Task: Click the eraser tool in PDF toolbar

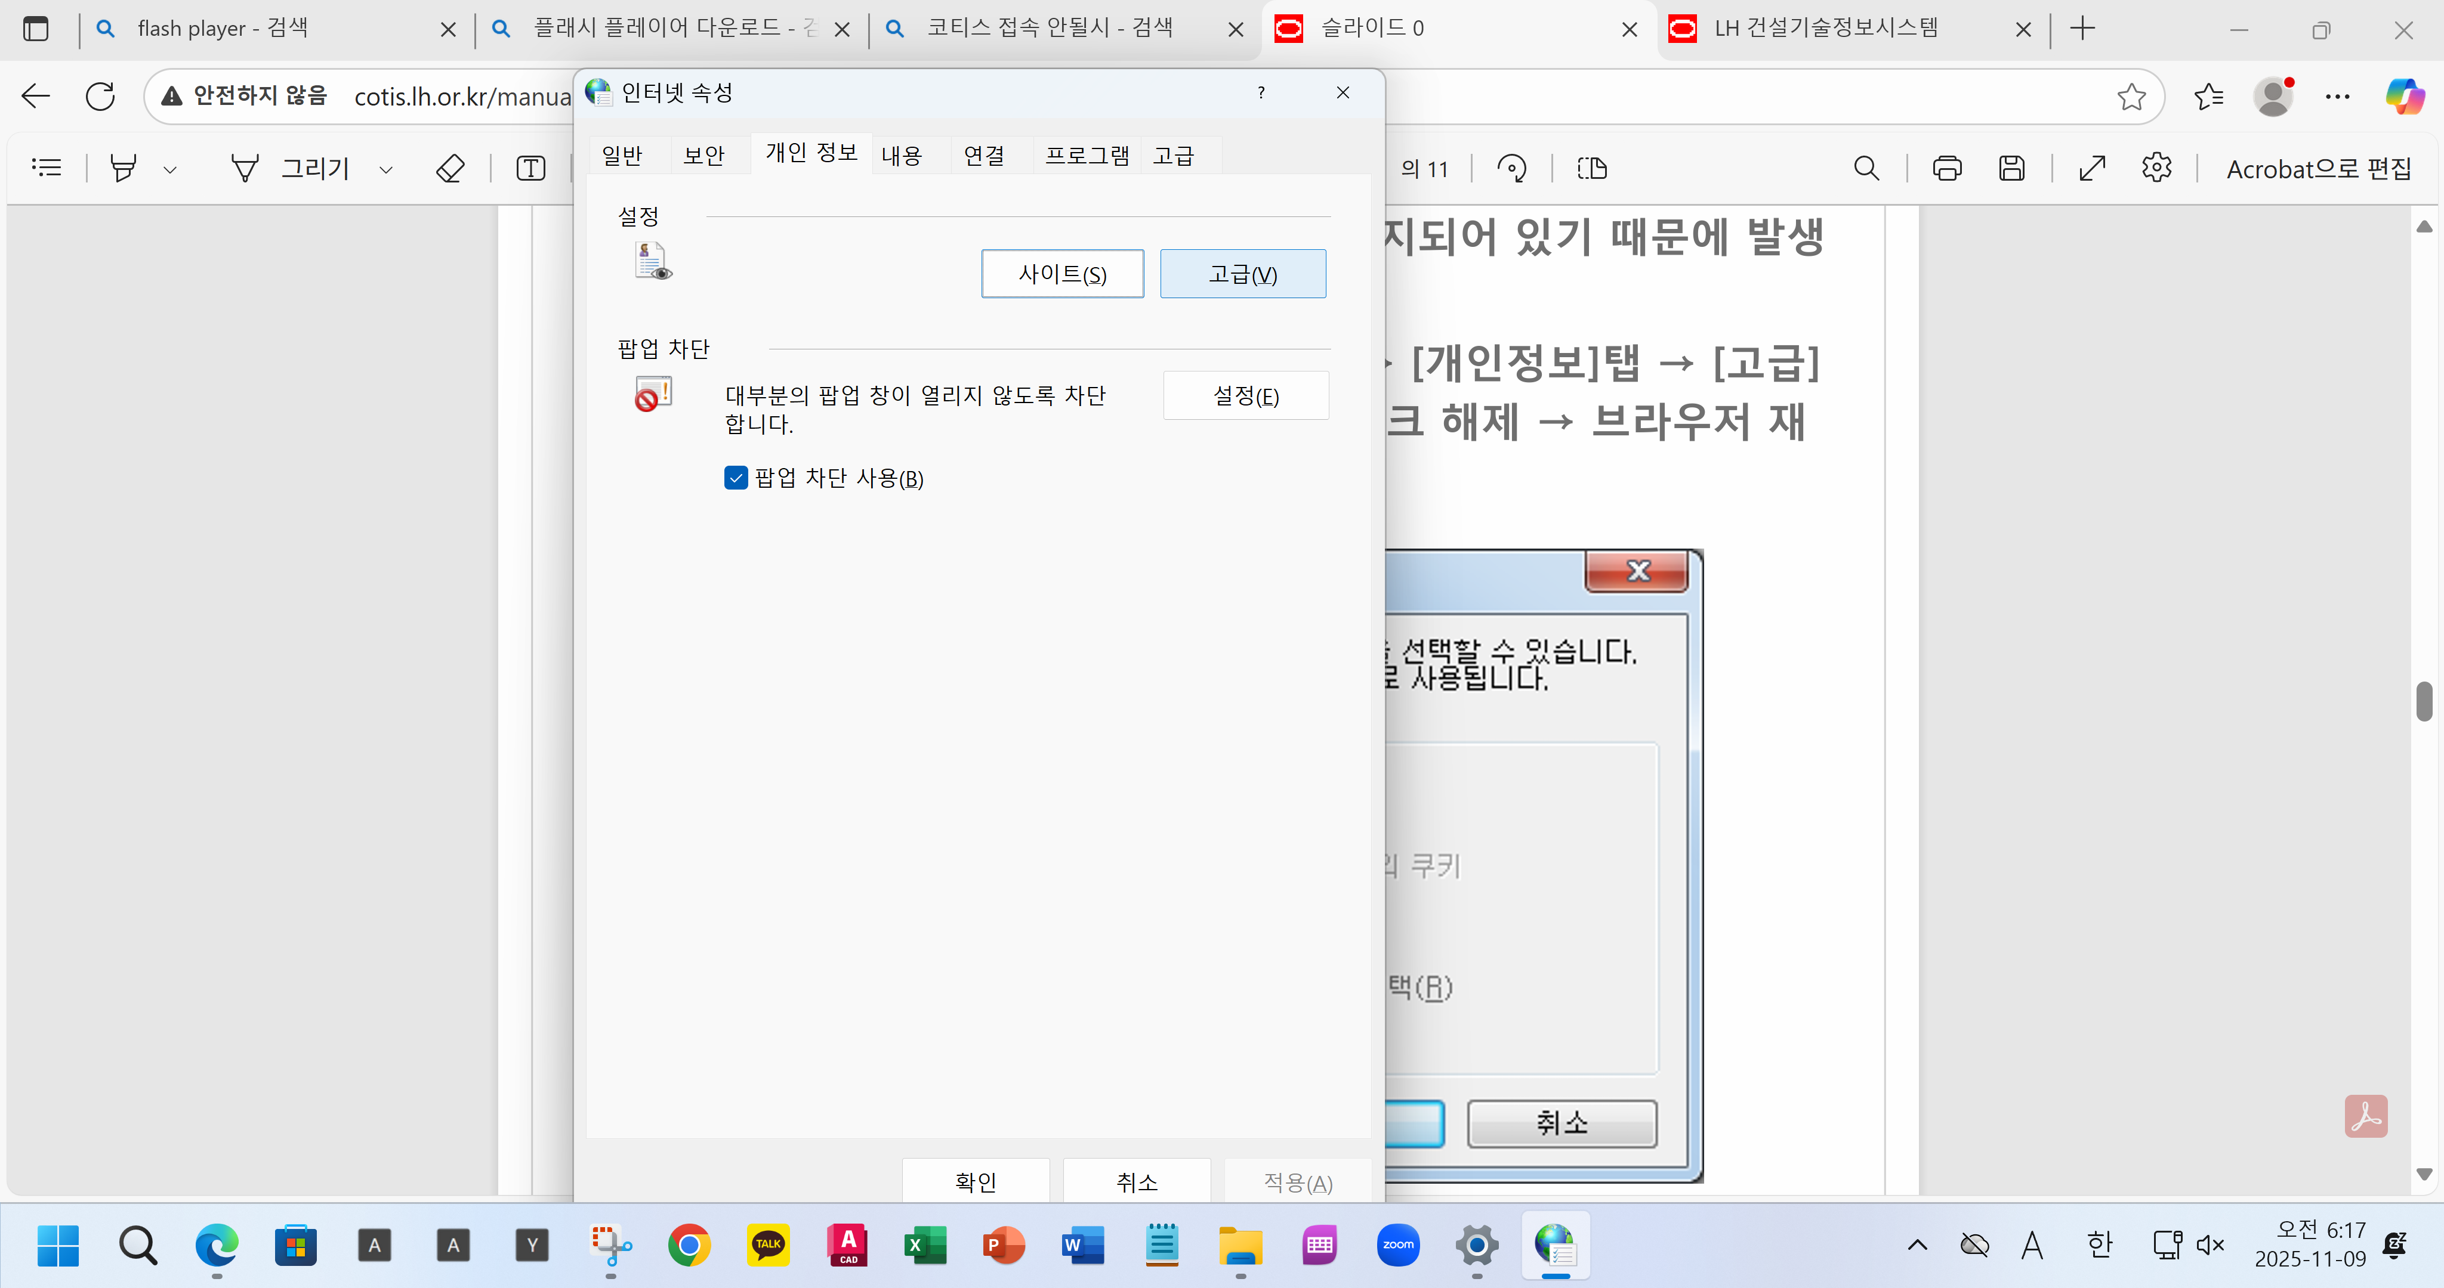Action: pos(450,169)
